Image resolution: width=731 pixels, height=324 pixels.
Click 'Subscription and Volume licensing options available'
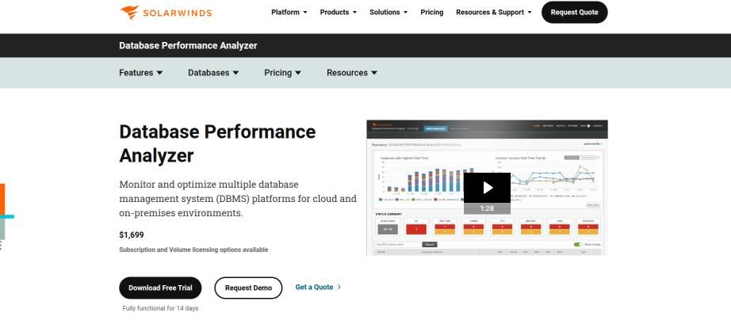[x=193, y=250]
